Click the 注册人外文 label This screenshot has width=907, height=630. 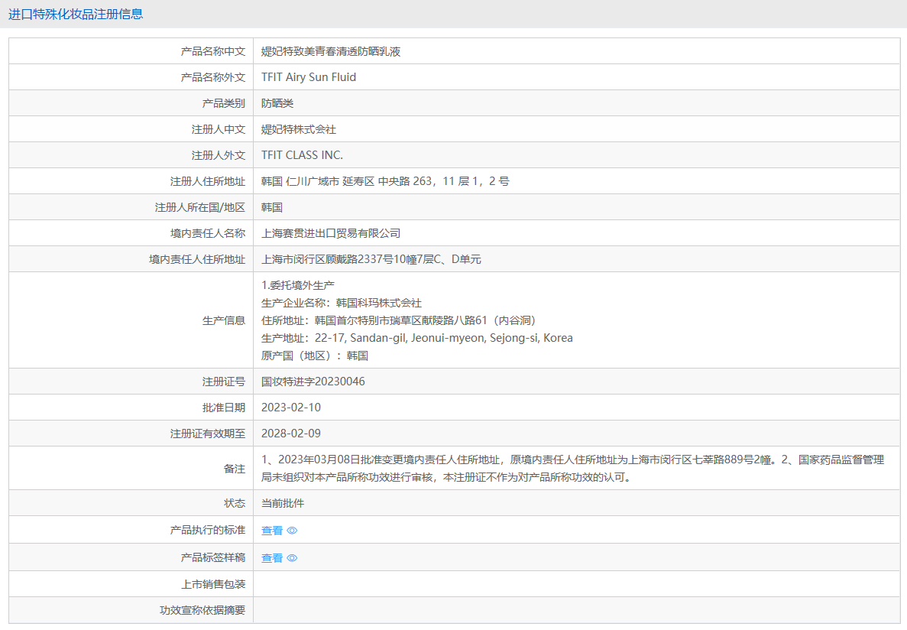(219, 155)
